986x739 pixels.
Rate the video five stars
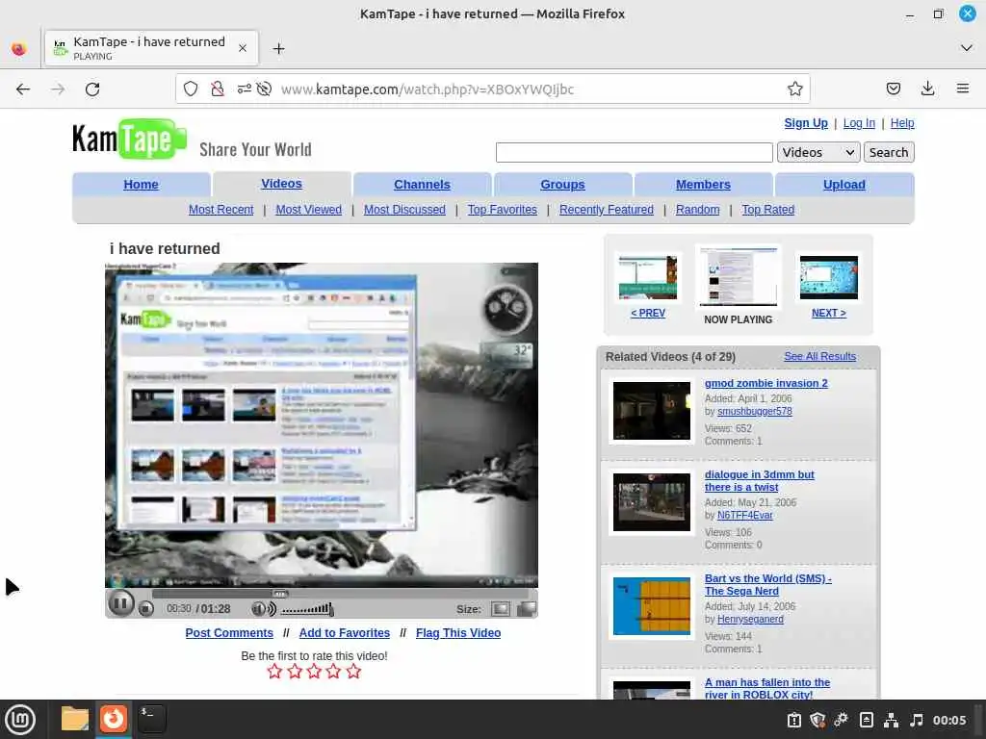(x=353, y=671)
